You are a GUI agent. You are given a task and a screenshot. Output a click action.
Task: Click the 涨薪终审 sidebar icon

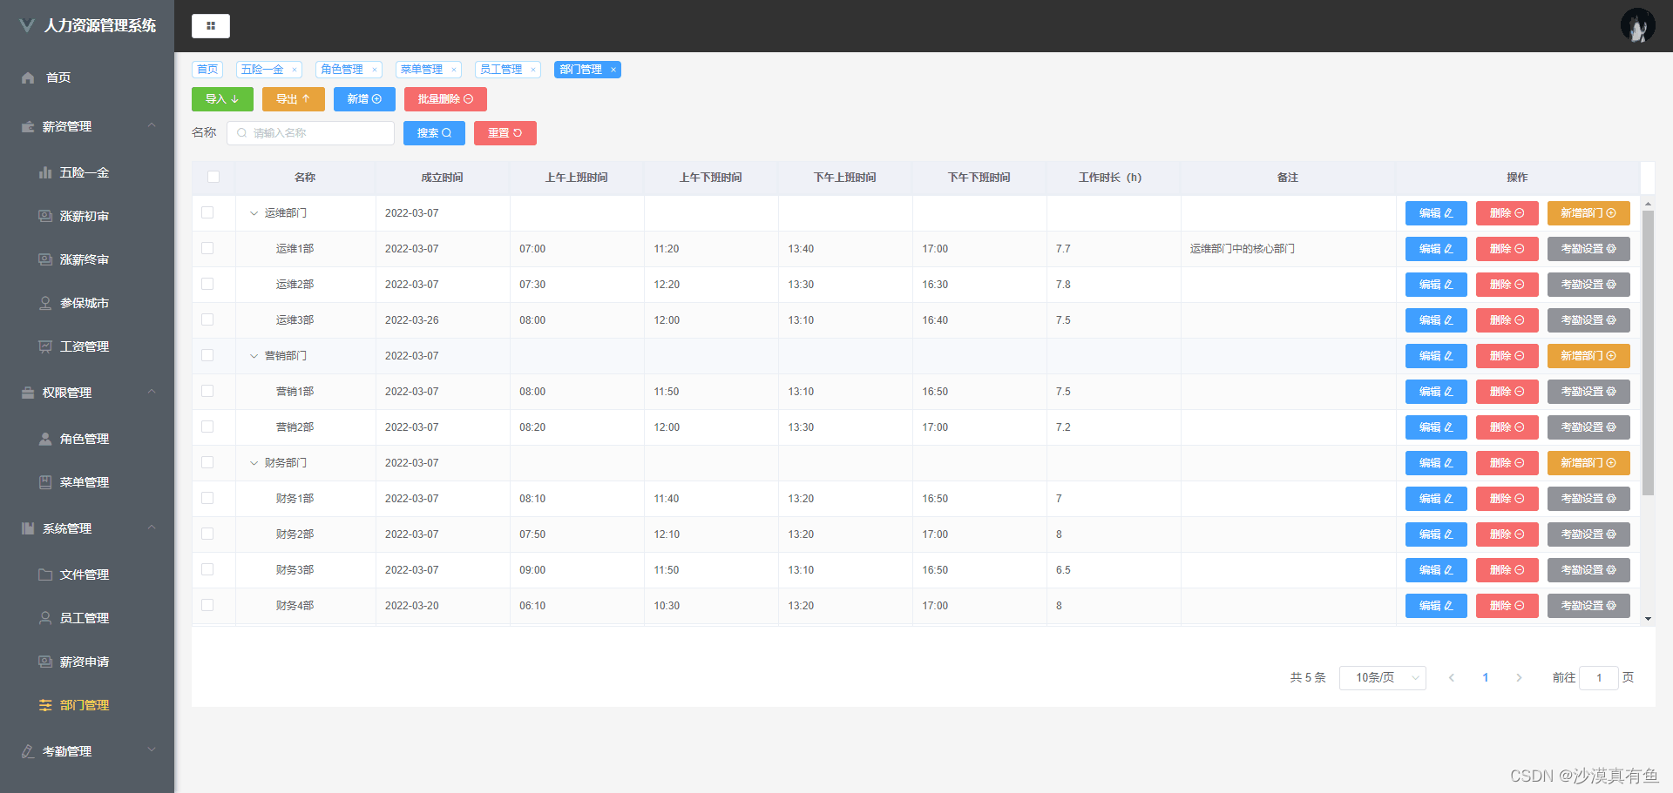45,259
